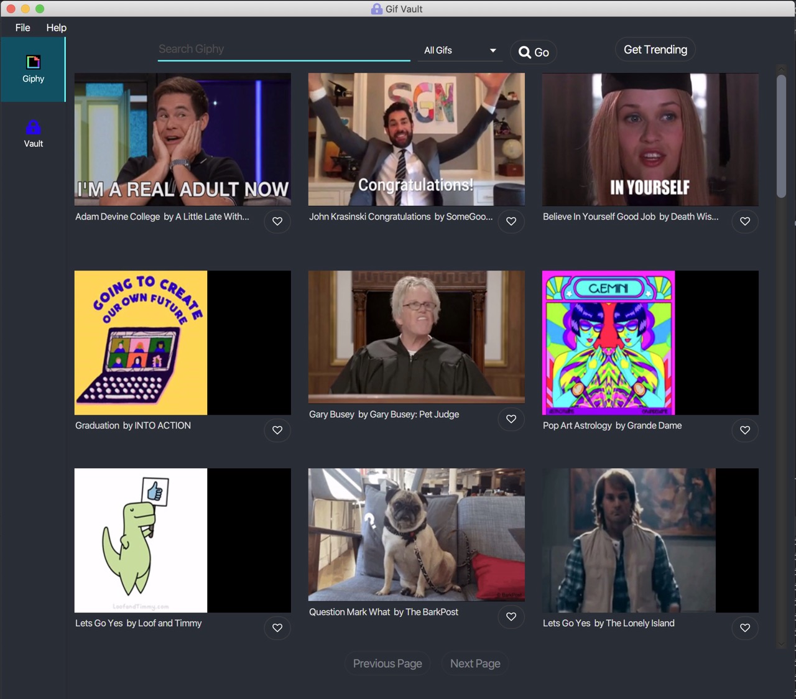
Task: Click the magnifier Go search button
Action: point(534,52)
